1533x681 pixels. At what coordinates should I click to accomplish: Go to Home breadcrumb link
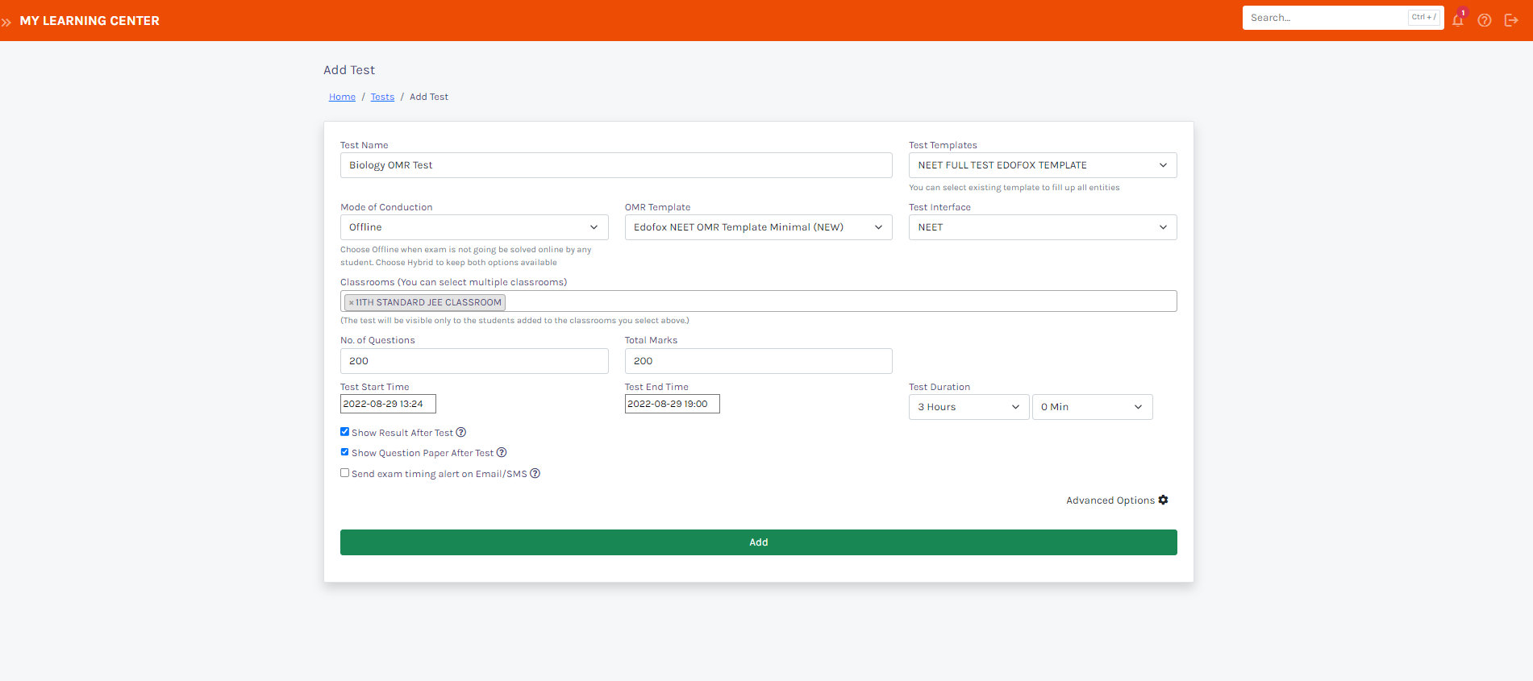[x=342, y=97]
